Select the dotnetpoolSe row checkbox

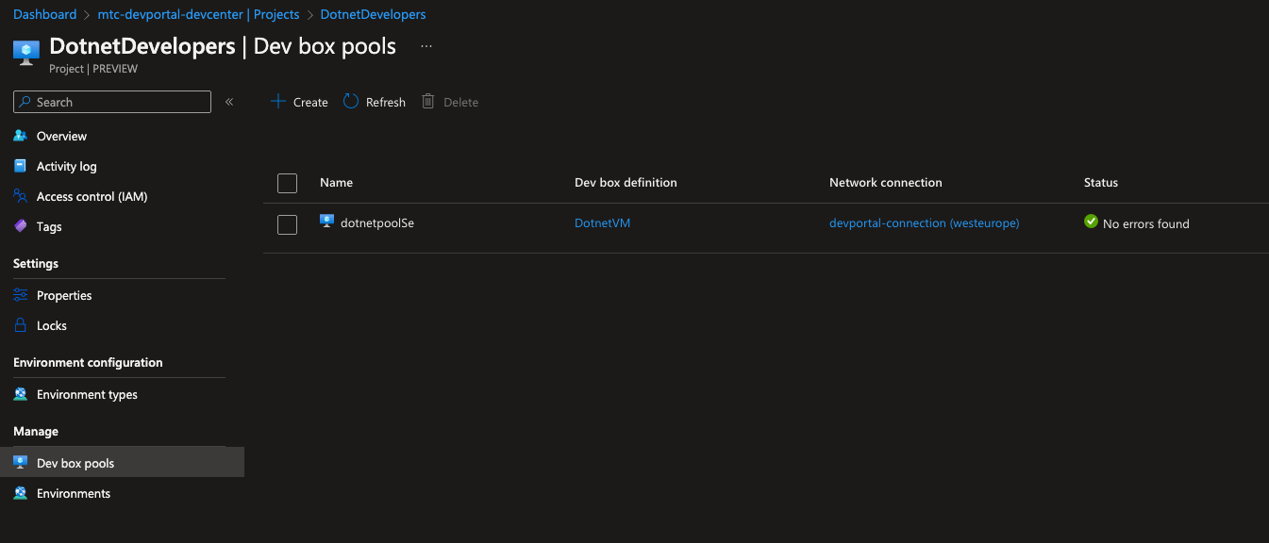click(x=288, y=224)
